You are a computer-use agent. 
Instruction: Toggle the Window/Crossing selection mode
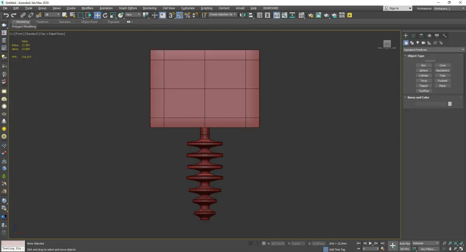[x=88, y=15]
